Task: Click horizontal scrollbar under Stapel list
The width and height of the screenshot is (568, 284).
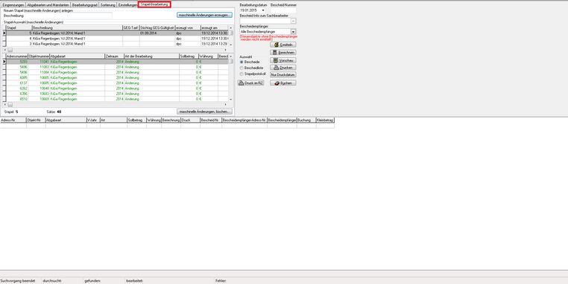Action: click(118, 50)
